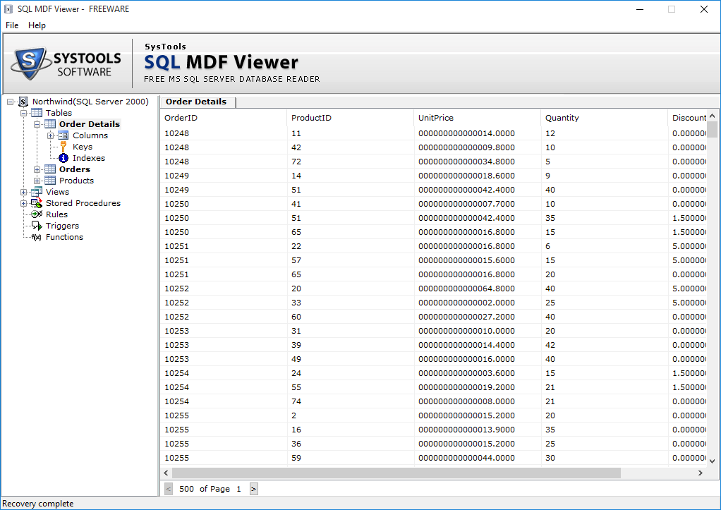The width and height of the screenshot is (721, 510).
Task: Click the horizontal scrollbar thumb
Action: tap(396, 473)
